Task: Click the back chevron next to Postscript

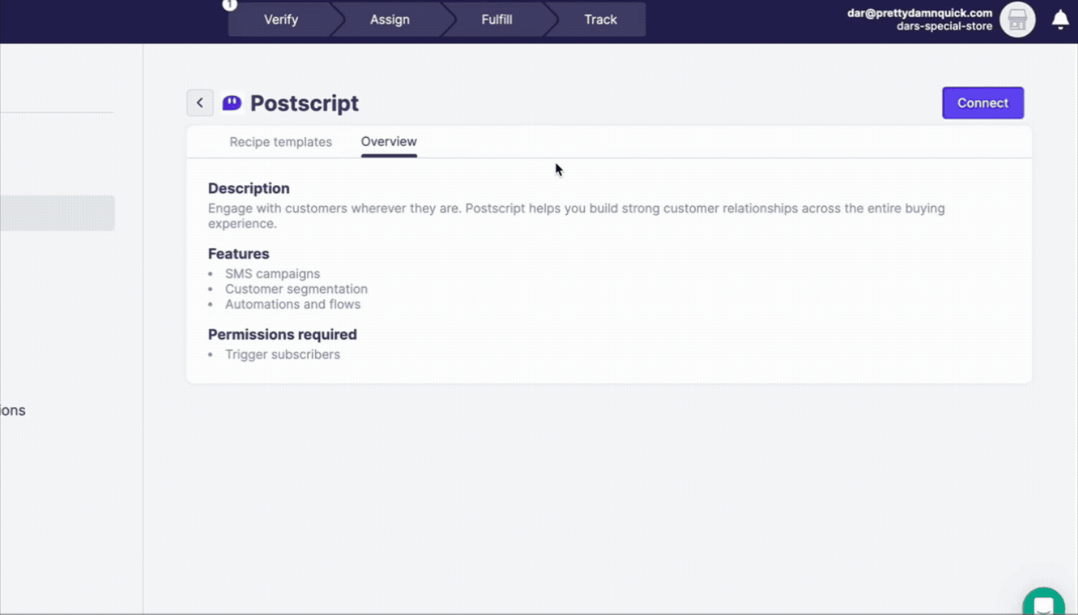Action: pyautogui.click(x=199, y=102)
